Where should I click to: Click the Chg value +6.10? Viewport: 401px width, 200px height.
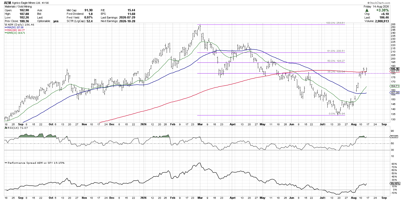[385, 14]
